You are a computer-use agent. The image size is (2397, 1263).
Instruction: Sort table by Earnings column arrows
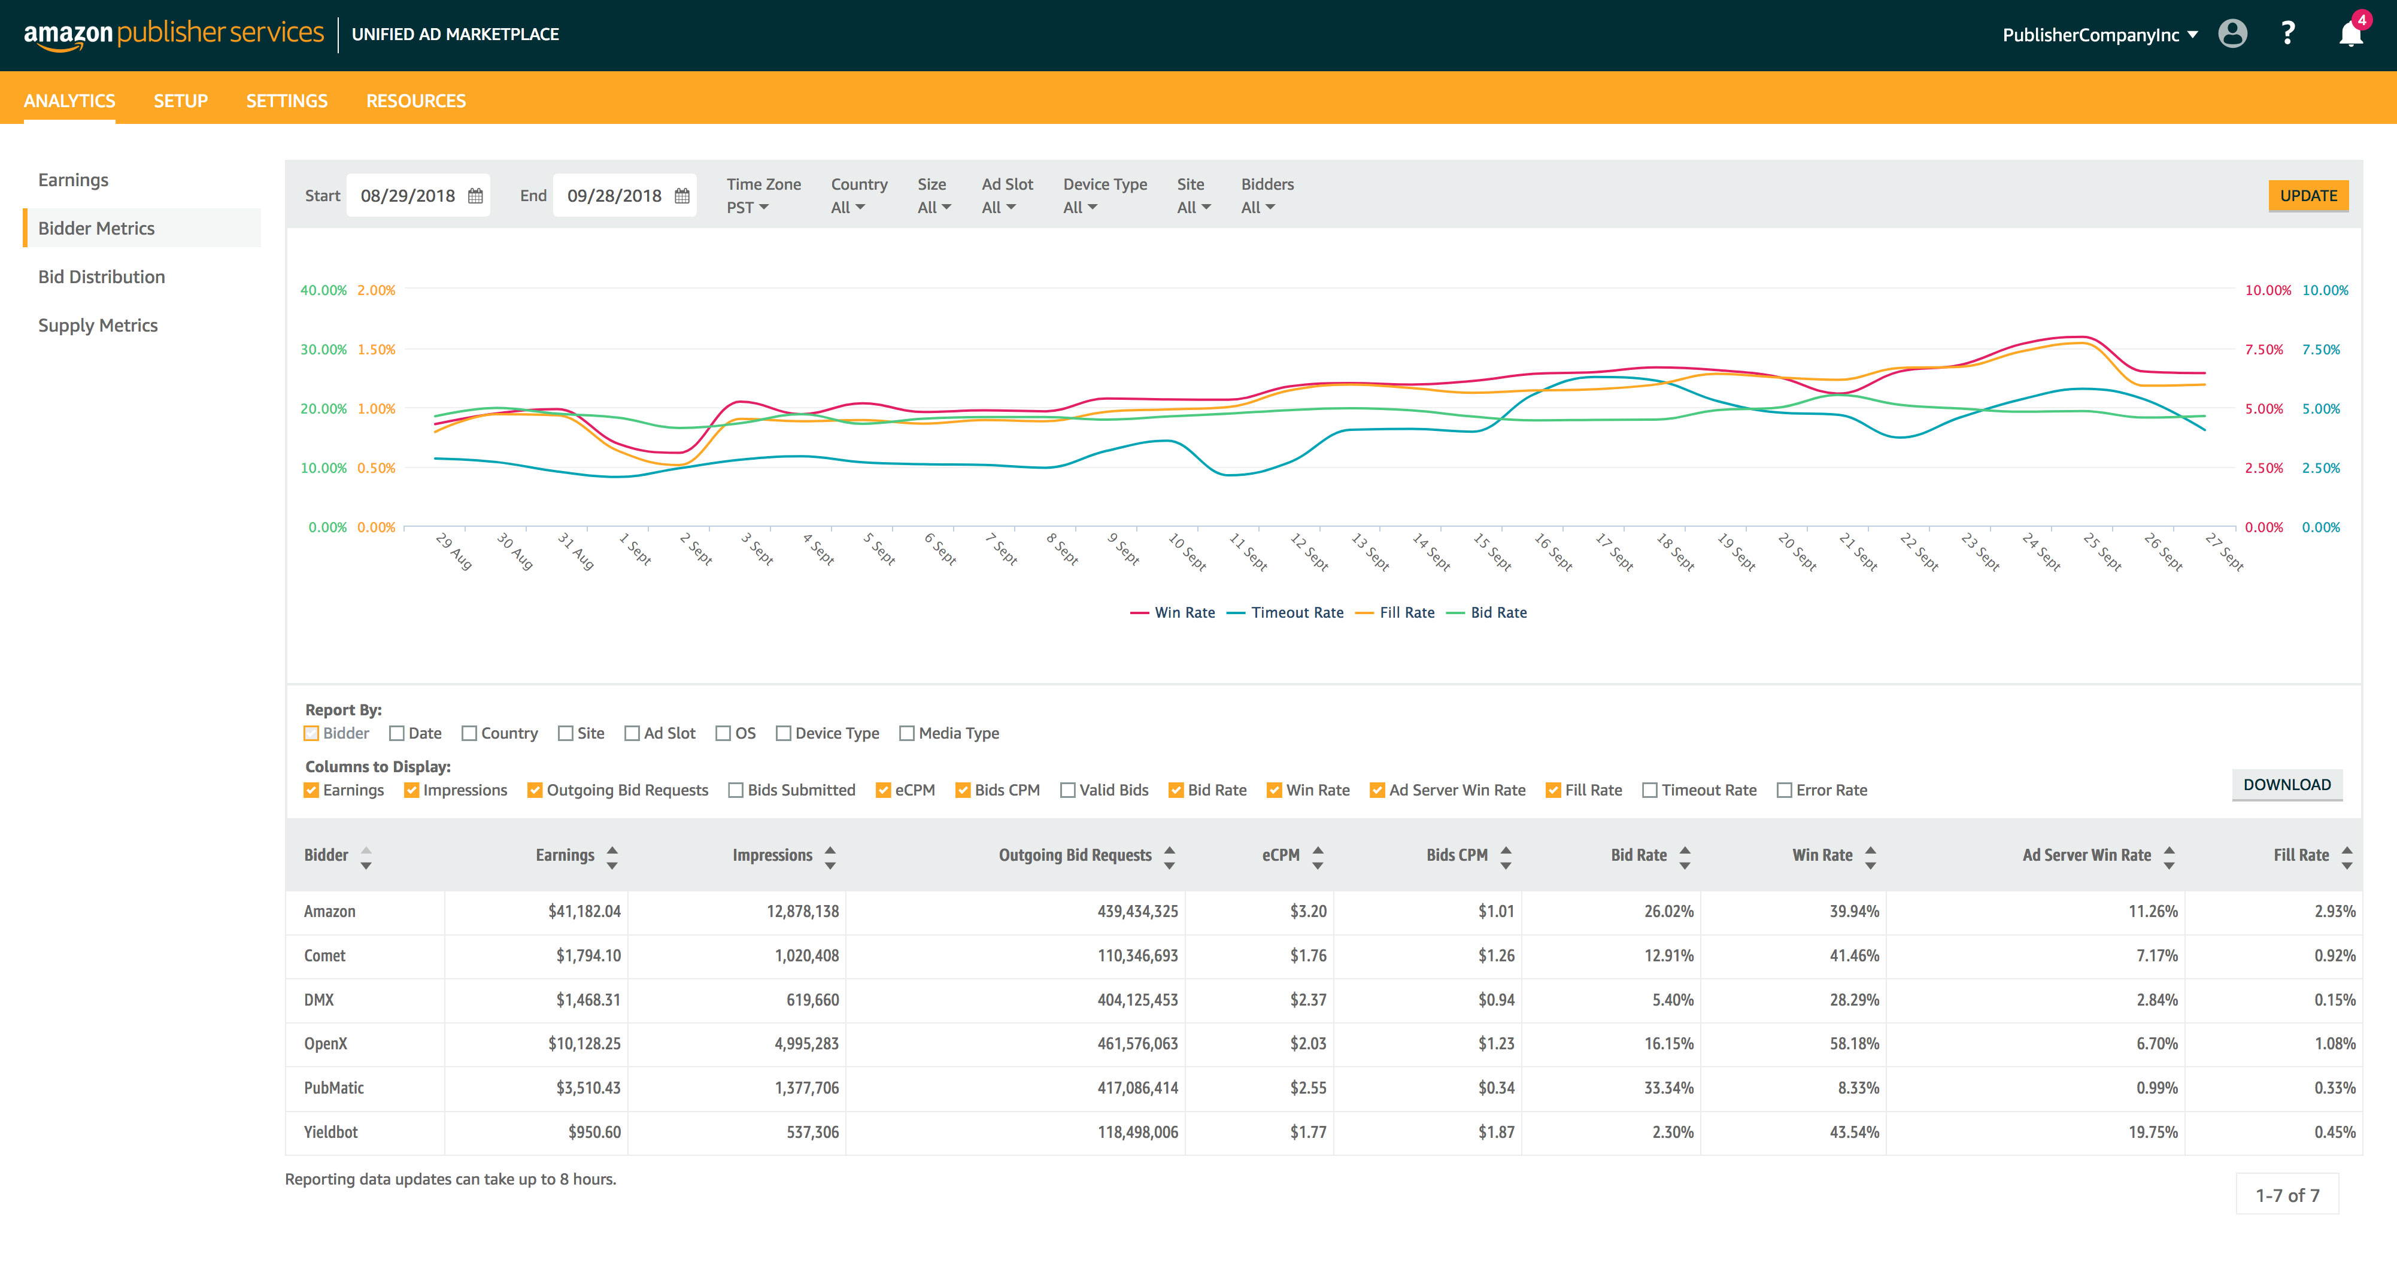612,857
